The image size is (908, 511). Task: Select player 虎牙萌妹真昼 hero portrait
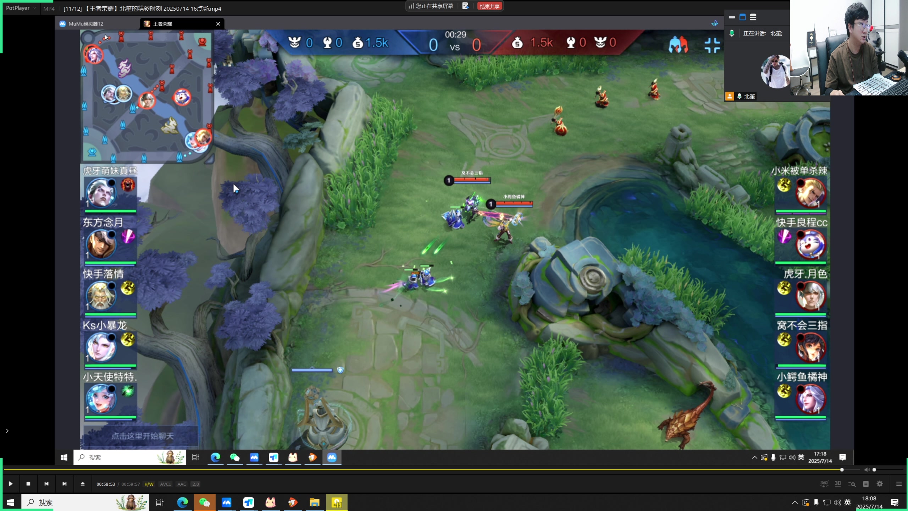[101, 193]
